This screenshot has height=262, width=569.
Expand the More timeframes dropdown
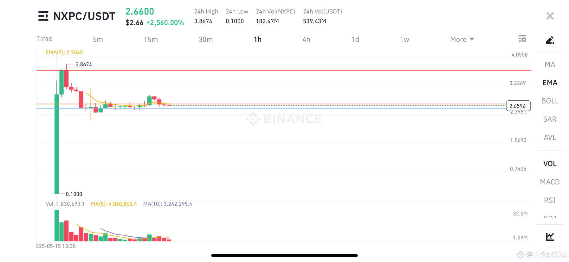[462, 39]
